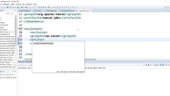The width and height of the screenshot is (170, 96).
Task: Toggle Link with Editor in Package Explorer
Action: tap(9, 13)
